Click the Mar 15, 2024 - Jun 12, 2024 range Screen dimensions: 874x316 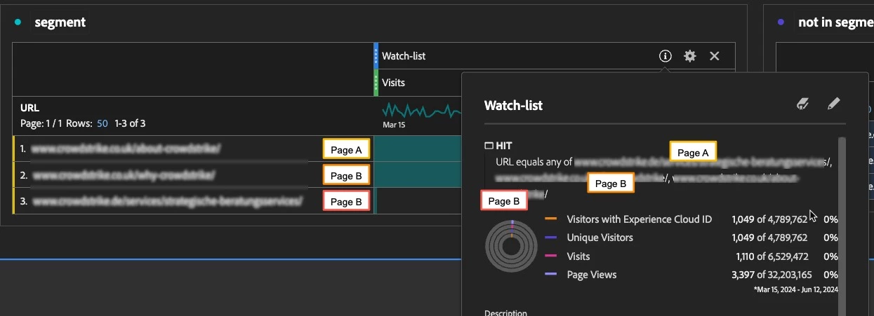(x=796, y=289)
